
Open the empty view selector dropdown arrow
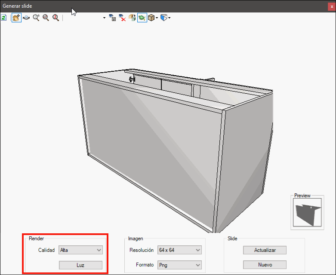pyautogui.click(x=104, y=18)
